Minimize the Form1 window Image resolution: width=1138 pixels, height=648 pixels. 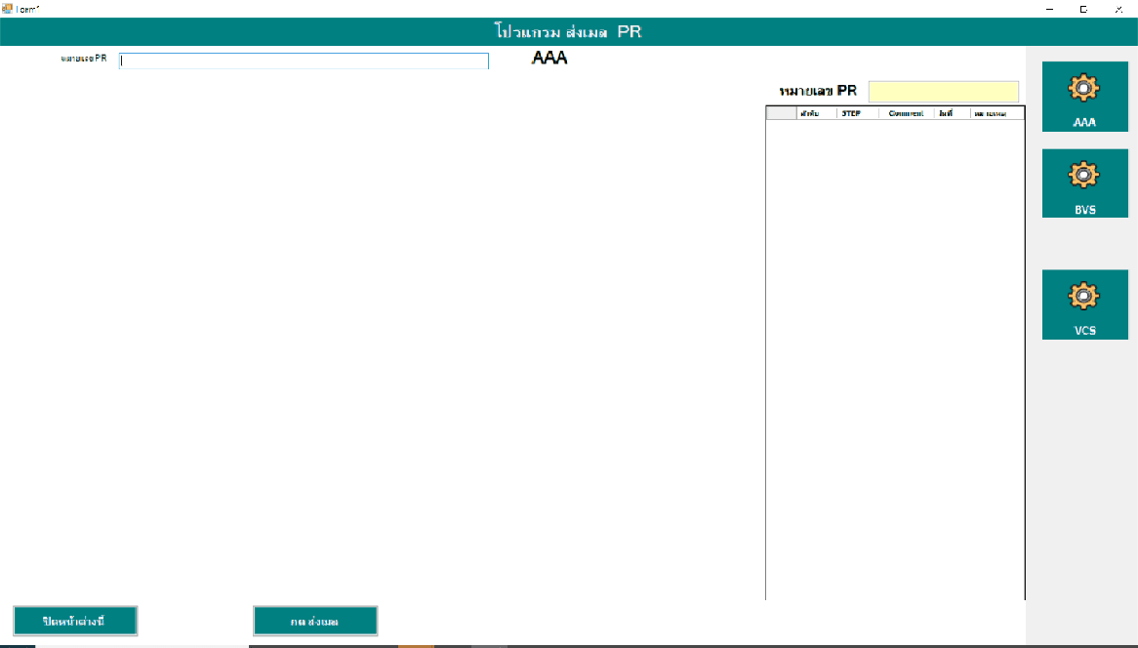[x=1050, y=8]
